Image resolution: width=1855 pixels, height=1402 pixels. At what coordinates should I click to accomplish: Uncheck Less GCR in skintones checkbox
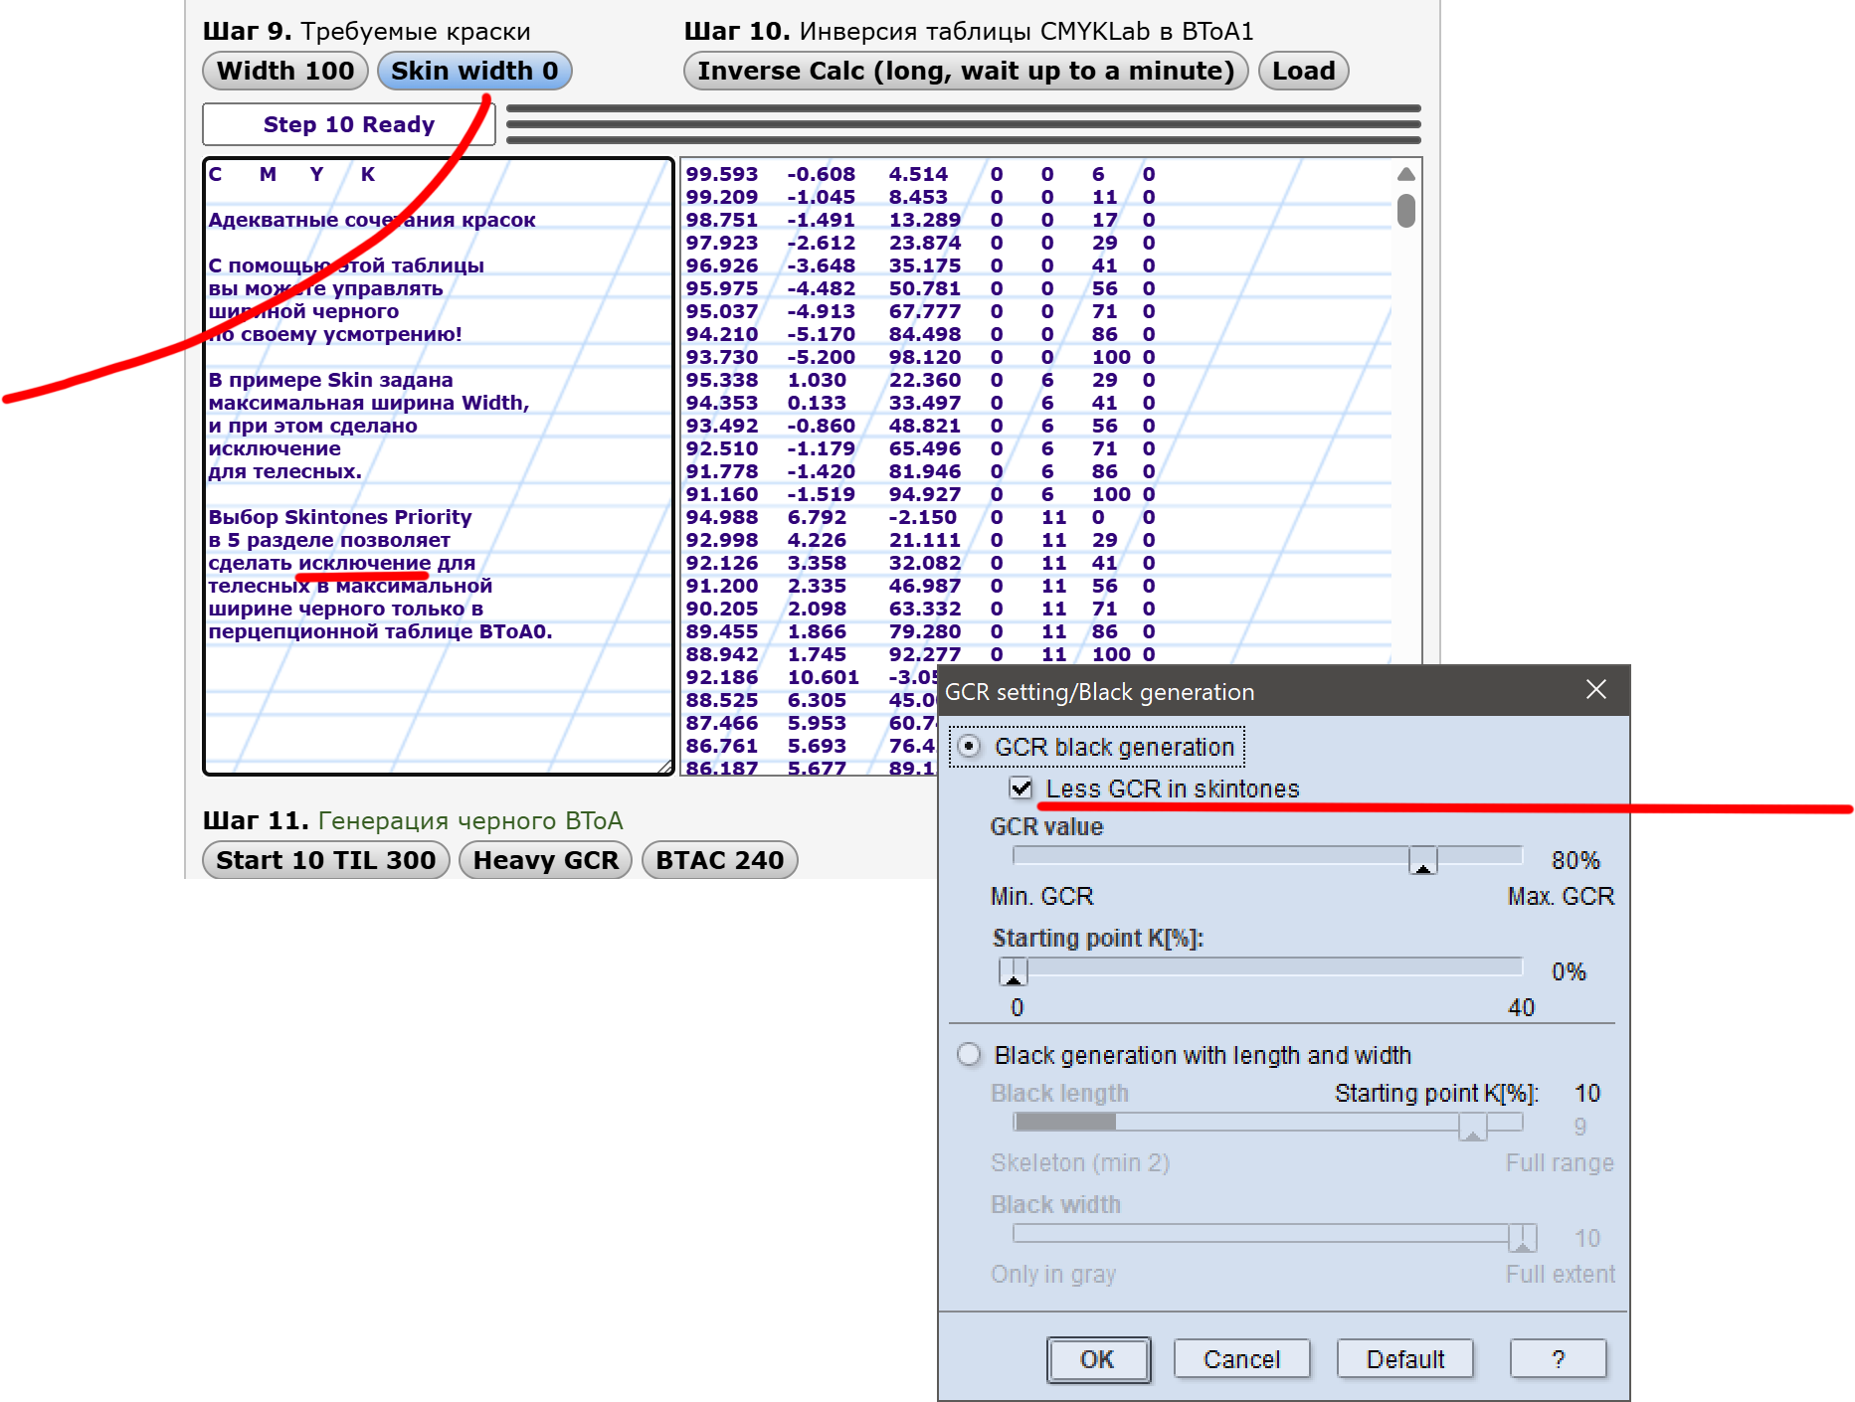pos(1020,789)
